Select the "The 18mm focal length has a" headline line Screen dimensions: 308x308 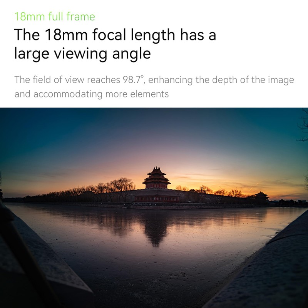click(115, 35)
